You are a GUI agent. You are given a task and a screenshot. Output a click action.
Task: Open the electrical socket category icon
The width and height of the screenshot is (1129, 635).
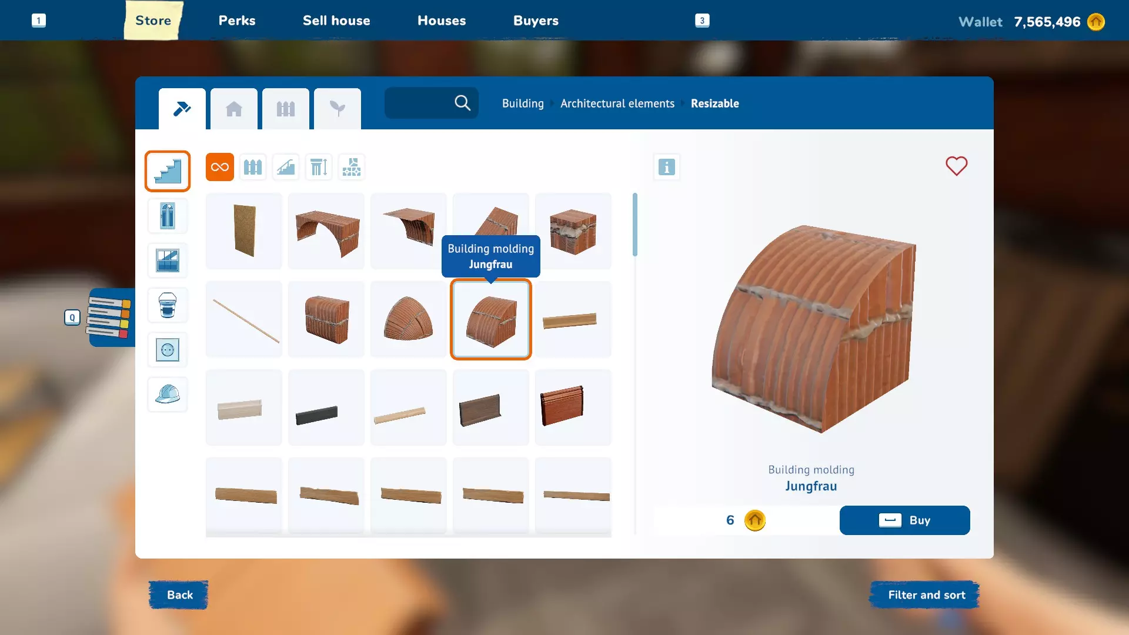(x=168, y=350)
